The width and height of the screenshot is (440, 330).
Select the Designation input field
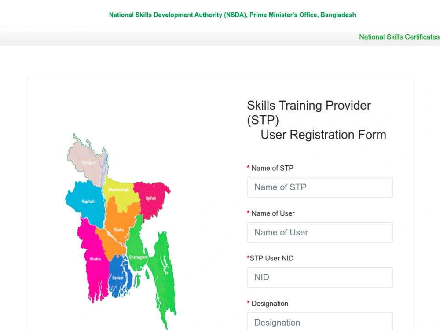(x=320, y=322)
